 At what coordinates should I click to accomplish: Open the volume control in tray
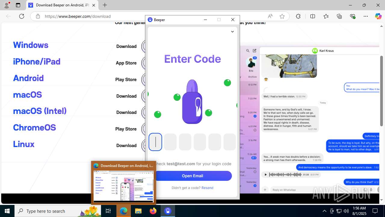pyautogui.click(x=346, y=211)
